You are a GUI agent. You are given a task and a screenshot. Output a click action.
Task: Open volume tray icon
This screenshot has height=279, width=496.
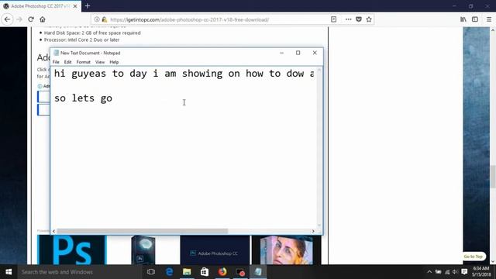[x=455, y=272]
